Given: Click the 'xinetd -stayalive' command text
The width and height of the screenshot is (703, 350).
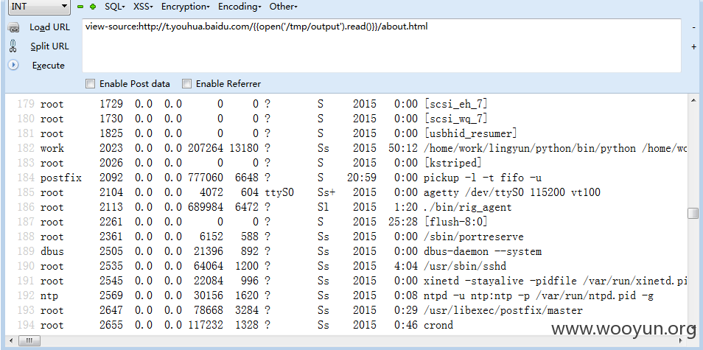Looking at the screenshot, I should coord(556,281).
